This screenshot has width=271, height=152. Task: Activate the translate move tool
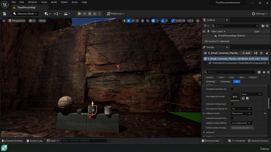coord(129,21)
